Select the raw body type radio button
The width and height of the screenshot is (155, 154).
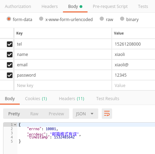102,19
